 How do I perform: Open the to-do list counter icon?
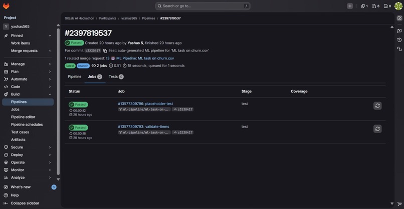(x=387, y=6)
